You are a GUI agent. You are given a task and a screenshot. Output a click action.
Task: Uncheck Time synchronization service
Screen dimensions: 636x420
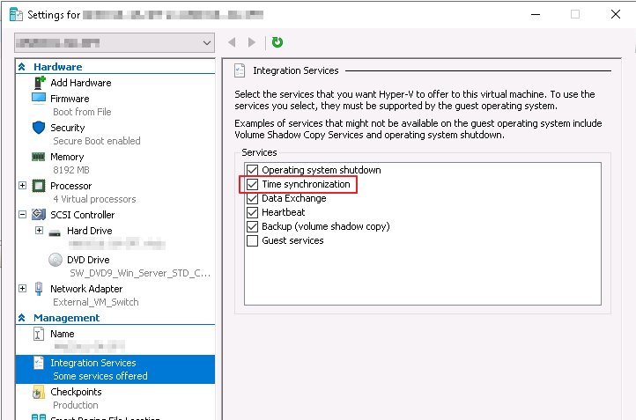click(253, 184)
